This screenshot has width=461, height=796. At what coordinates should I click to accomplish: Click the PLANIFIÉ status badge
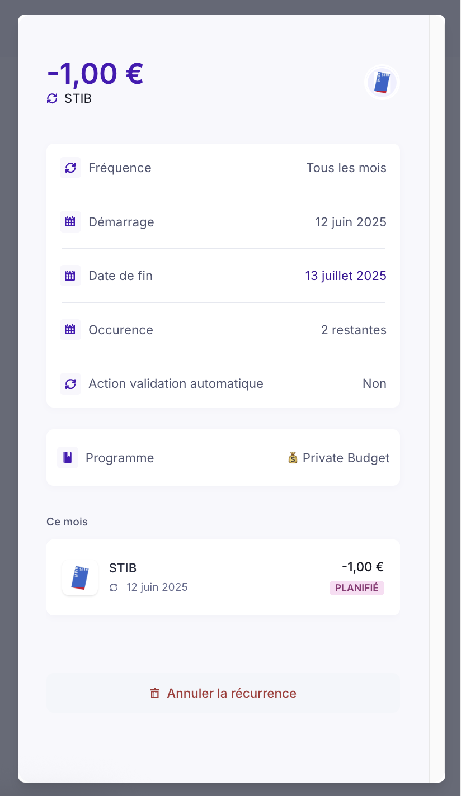(357, 587)
